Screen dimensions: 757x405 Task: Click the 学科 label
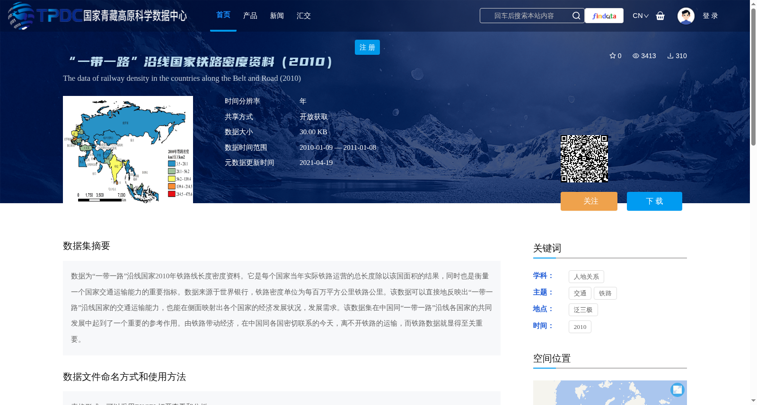542,276
